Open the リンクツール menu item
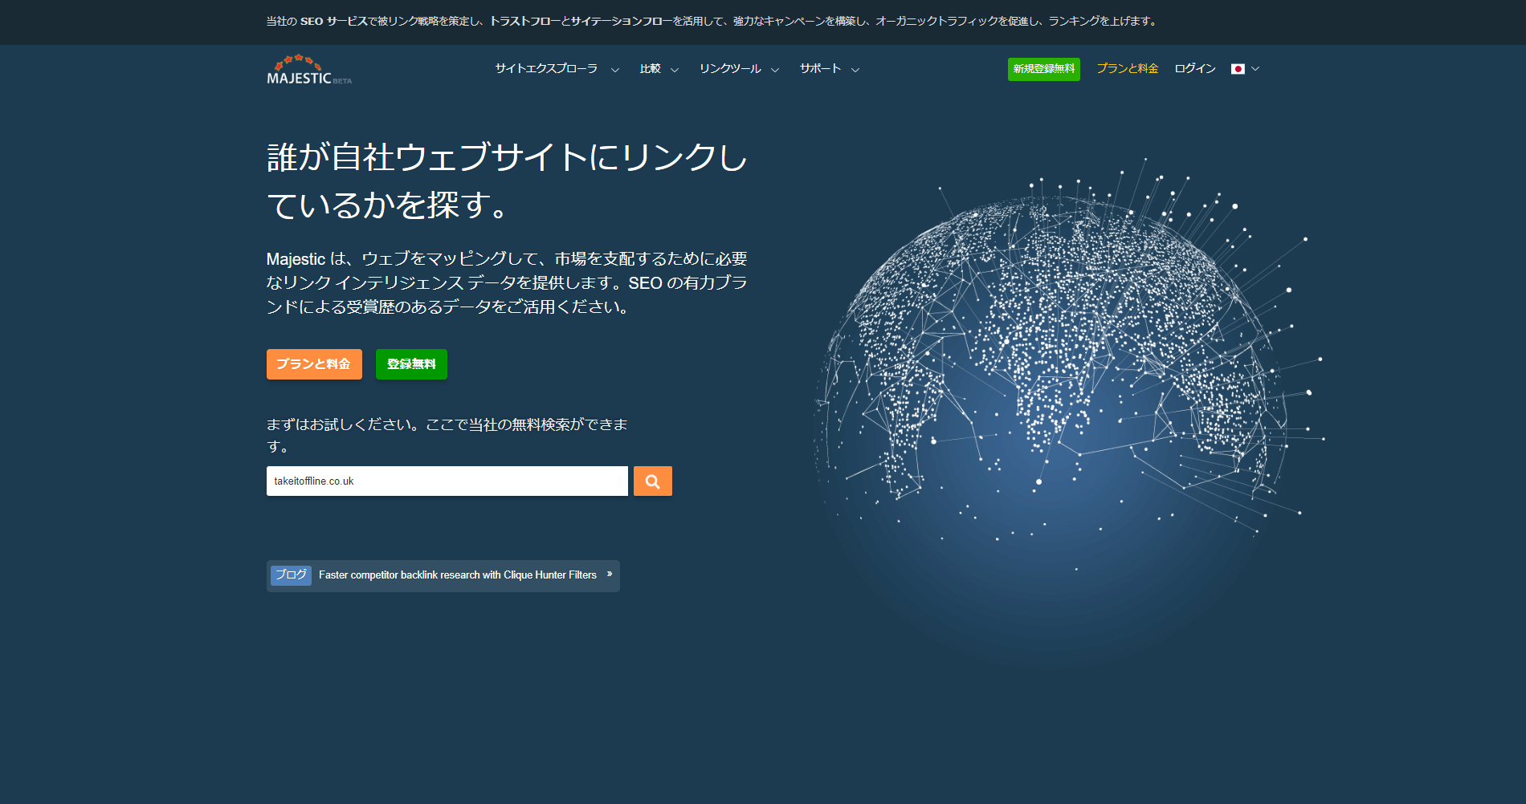 tap(729, 69)
